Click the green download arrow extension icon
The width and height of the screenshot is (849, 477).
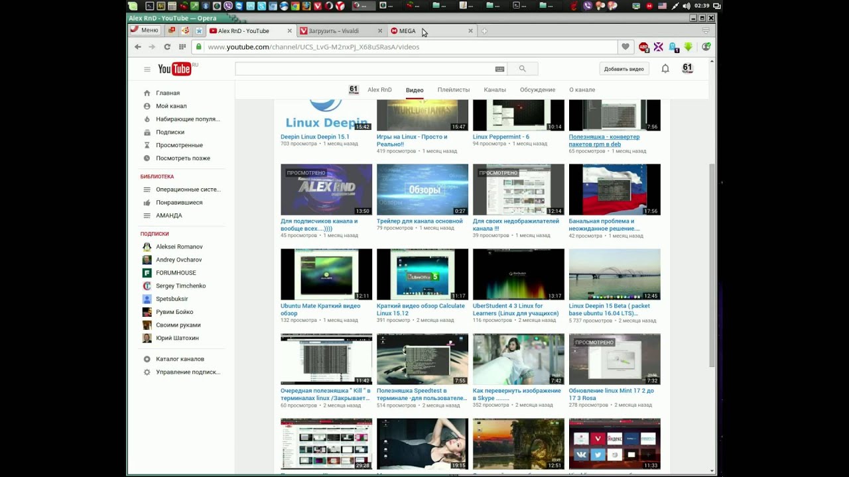pyautogui.click(x=688, y=47)
